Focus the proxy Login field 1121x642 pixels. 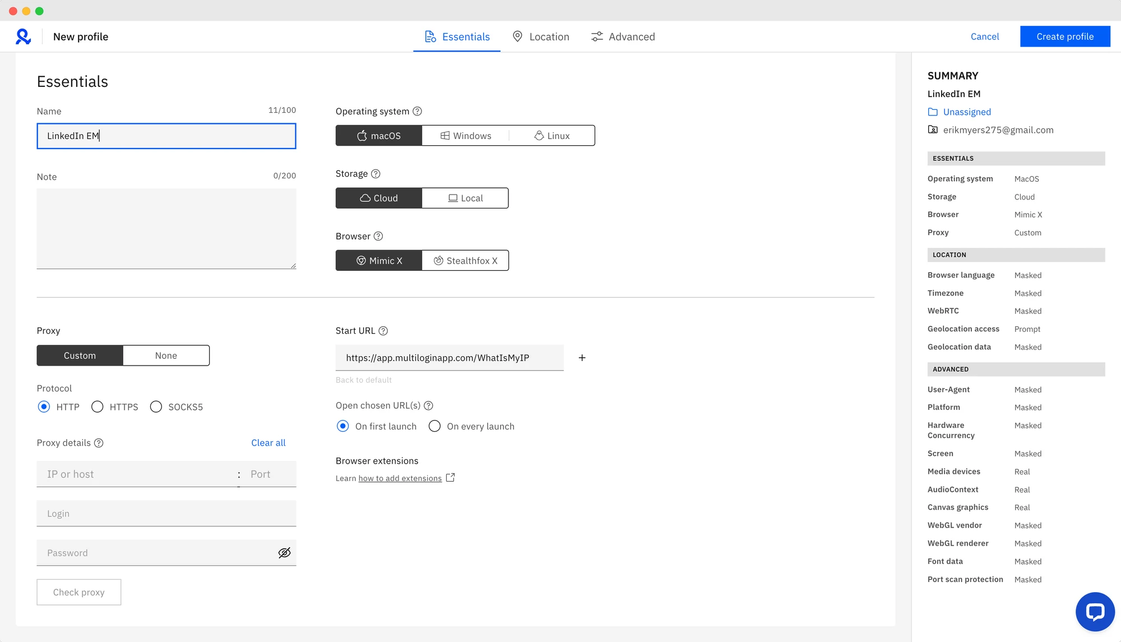[166, 514]
